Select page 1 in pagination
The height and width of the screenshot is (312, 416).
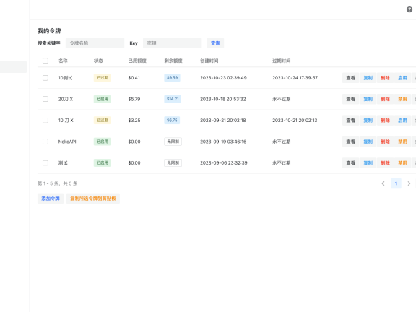click(x=396, y=183)
